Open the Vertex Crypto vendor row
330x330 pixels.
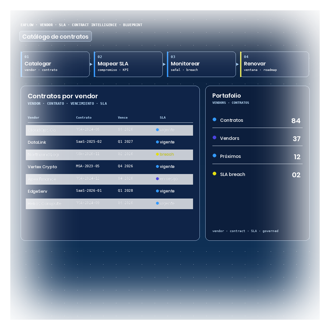[x=110, y=167]
